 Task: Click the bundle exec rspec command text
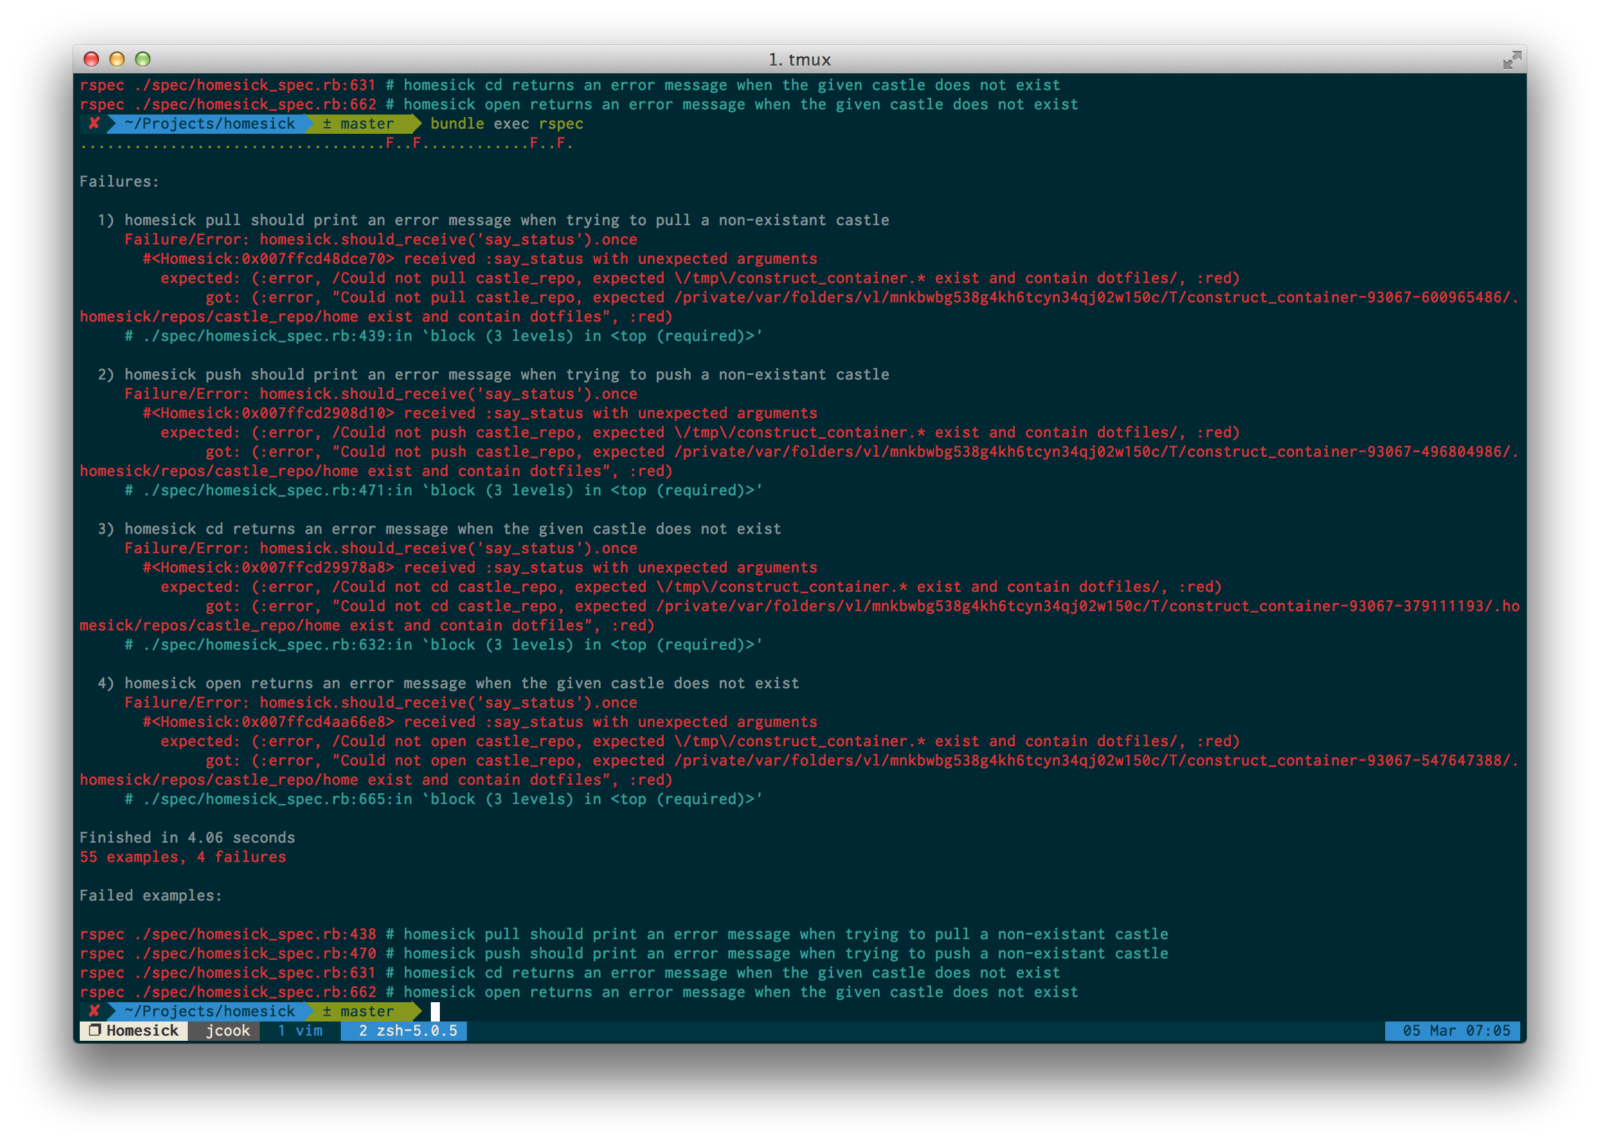point(506,124)
